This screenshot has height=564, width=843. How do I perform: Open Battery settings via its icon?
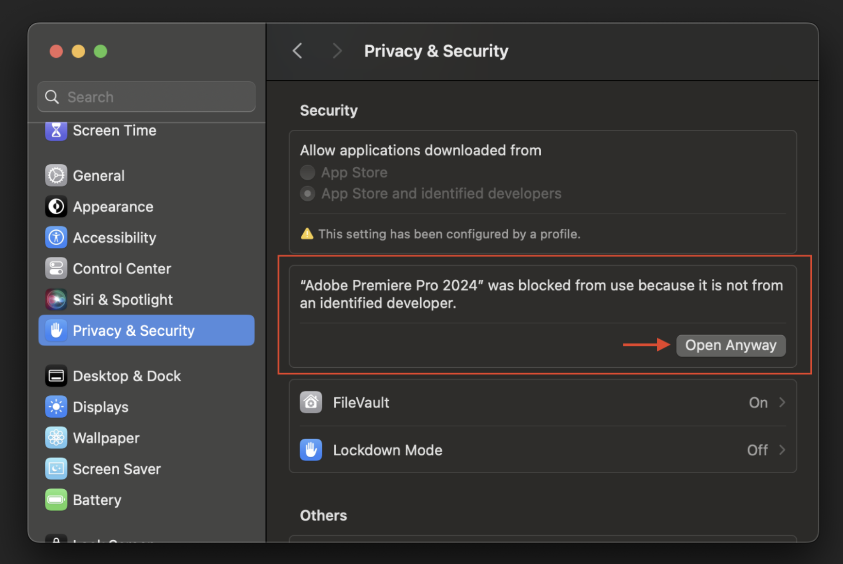coord(56,500)
